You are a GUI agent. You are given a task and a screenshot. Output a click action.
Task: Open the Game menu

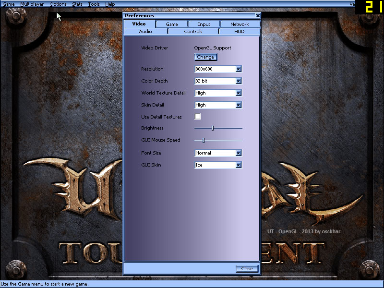coord(9,4)
